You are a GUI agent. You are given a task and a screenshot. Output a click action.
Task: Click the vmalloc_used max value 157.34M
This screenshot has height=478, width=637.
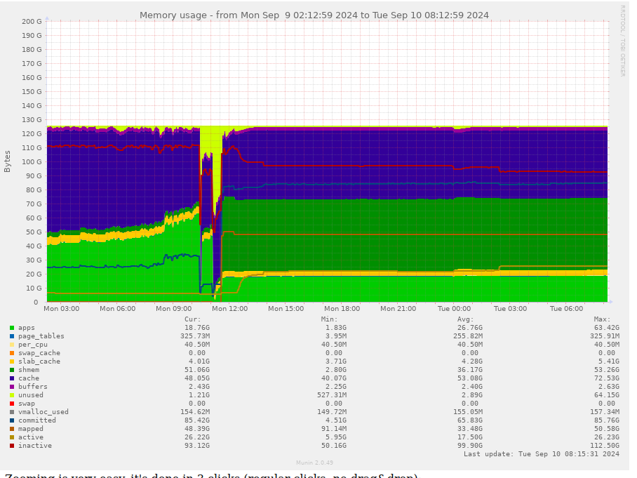coord(605,412)
